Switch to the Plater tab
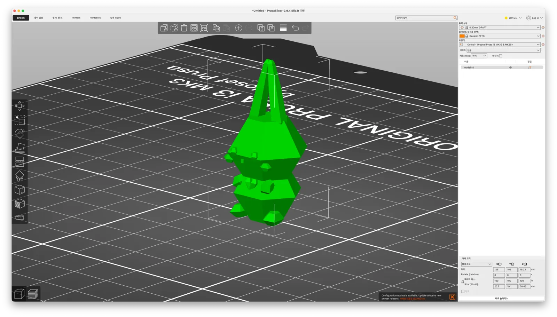The height and width of the screenshot is (317, 557). (21, 18)
